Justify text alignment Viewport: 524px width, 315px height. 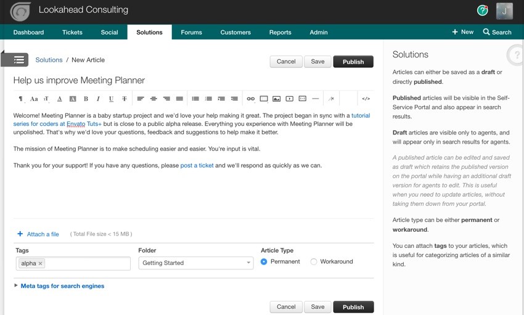pos(179,99)
